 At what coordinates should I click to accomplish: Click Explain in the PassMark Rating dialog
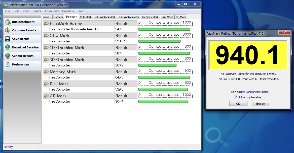click(261, 104)
